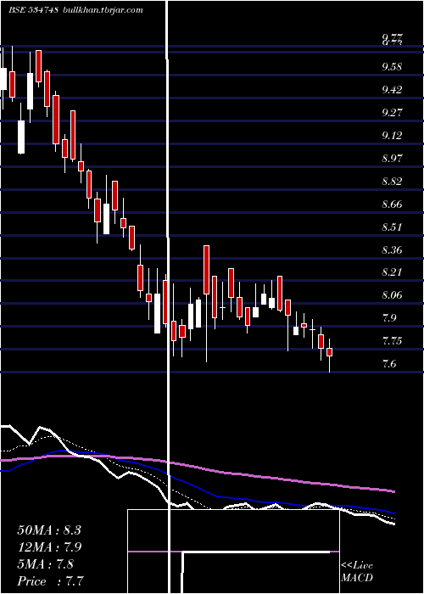Click the 12MA : 7.9 reading

pyautogui.click(x=50, y=547)
